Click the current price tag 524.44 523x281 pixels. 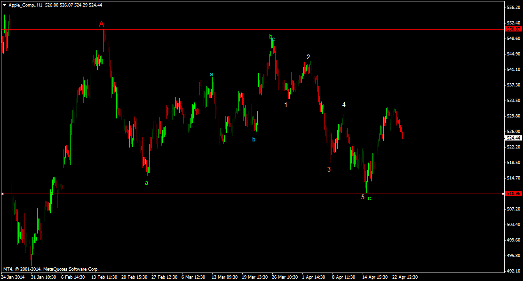[x=513, y=138]
